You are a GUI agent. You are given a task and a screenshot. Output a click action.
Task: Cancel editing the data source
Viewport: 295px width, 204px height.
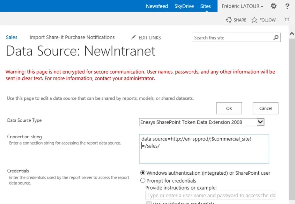(x=265, y=108)
